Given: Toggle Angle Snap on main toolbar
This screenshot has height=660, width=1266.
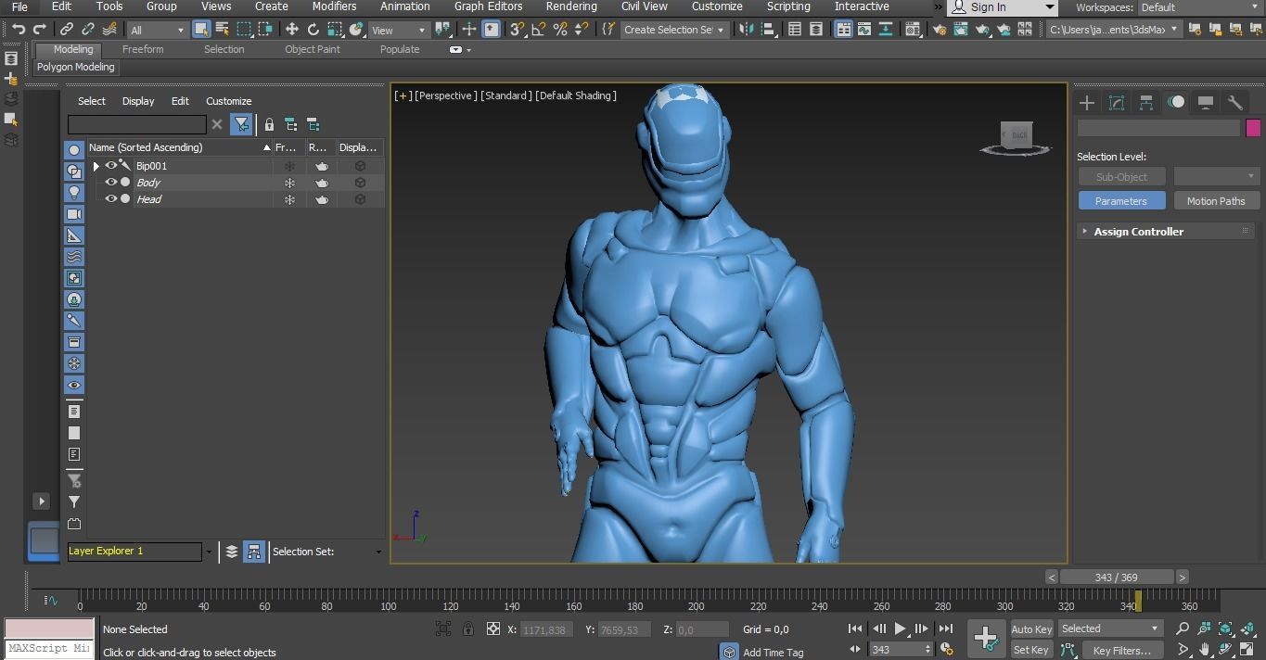Looking at the screenshot, I should coord(539,30).
